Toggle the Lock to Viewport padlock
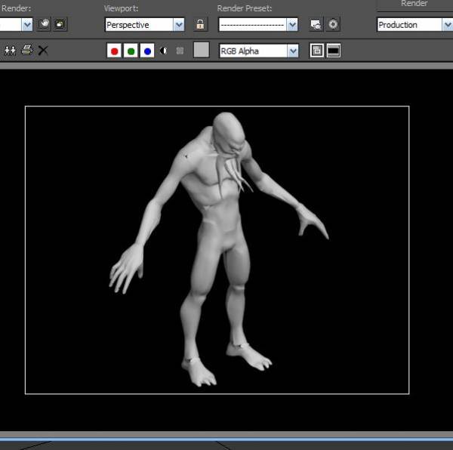The width and height of the screenshot is (453, 450). click(x=200, y=24)
